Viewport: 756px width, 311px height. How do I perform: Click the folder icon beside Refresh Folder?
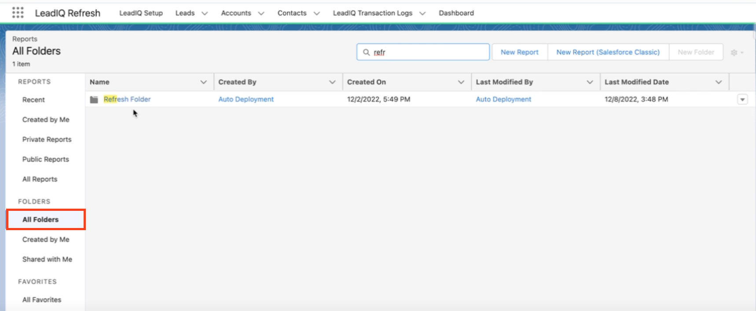pyautogui.click(x=94, y=100)
